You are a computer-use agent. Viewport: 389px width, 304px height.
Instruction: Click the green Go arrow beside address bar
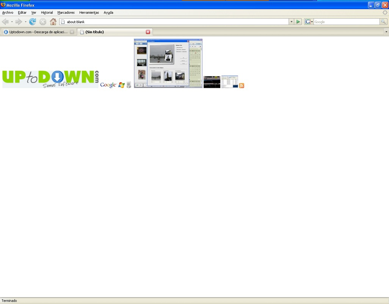click(298, 22)
